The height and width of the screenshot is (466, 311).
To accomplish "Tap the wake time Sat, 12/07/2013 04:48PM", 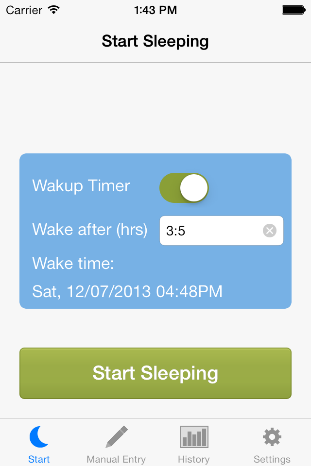I will click(x=127, y=291).
